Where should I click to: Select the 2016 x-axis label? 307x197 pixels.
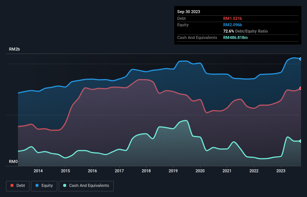point(92,171)
